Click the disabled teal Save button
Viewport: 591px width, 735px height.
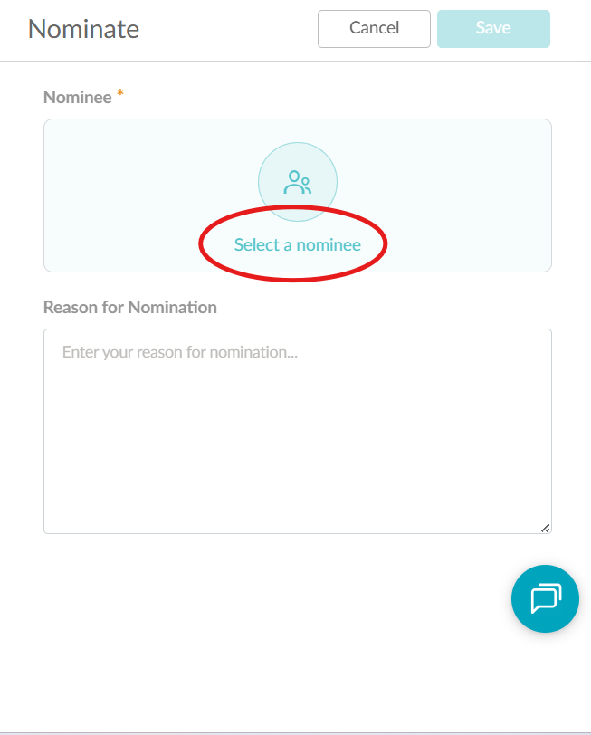[x=493, y=29]
